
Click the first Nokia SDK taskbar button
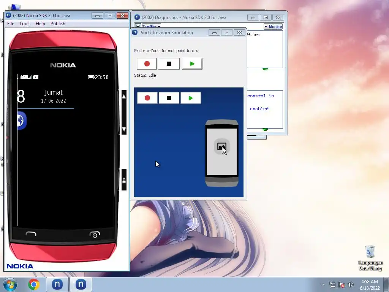pyautogui.click(x=57, y=284)
